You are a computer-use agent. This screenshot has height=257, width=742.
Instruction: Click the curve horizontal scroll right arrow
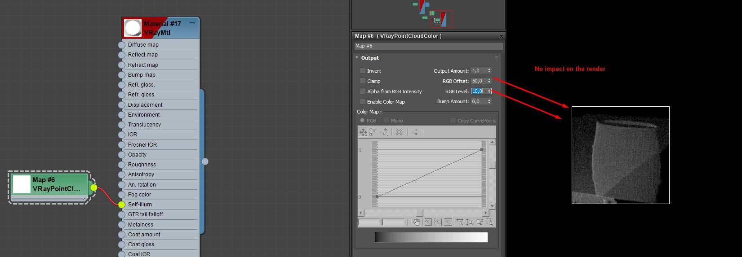click(485, 213)
